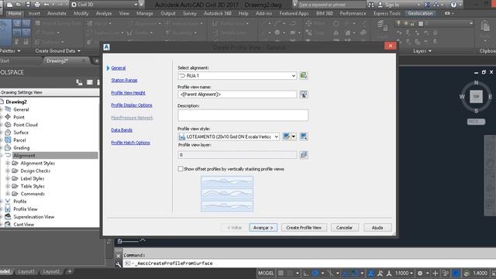Viewport: 496px width, 279px height.
Task: Open style detail preview icon for Profile view style
Action: [x=303, y=136]
